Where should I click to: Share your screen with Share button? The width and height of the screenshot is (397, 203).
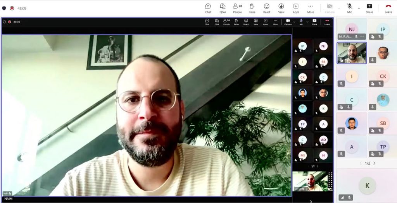click(x=369, y=8)
